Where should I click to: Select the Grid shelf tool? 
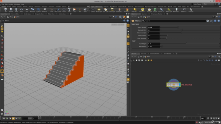[x=27, y=10]
